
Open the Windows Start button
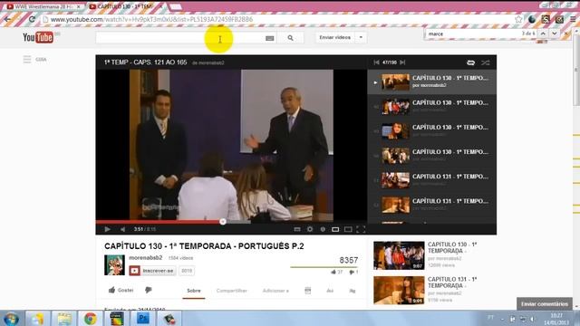(12, 319)
